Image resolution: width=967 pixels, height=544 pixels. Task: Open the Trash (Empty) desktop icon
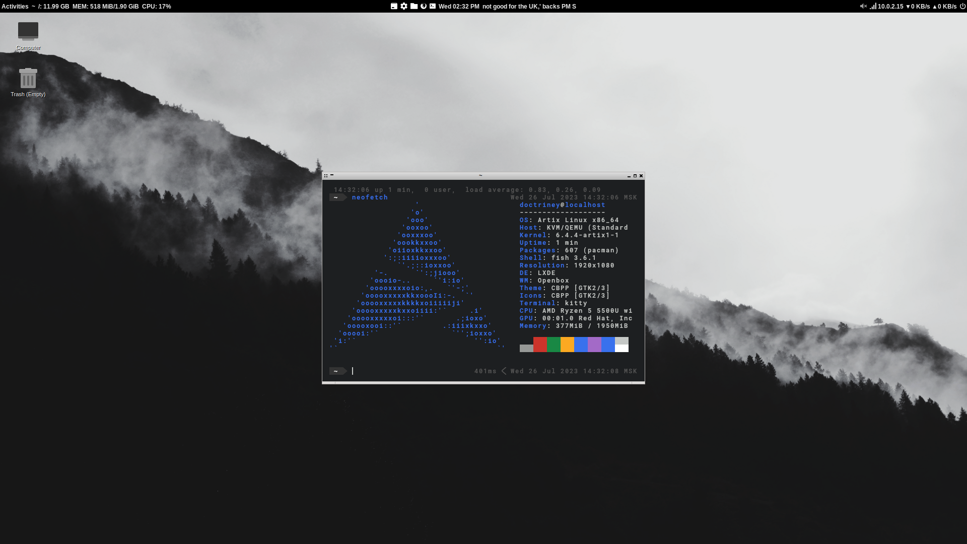coord(28,79)
